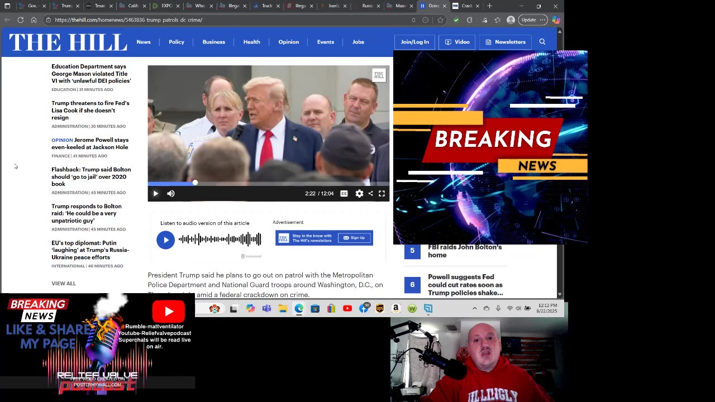Open Microsoft Teams from the taskbar
Image resolution: width=715 pixels, height=402 pixels.
pos(266,309)
